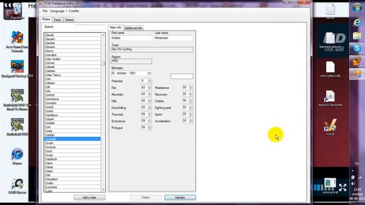Adjust the Sprint value stepper
The height and width of the screenshot is (205, 365).
coord(191,114)
